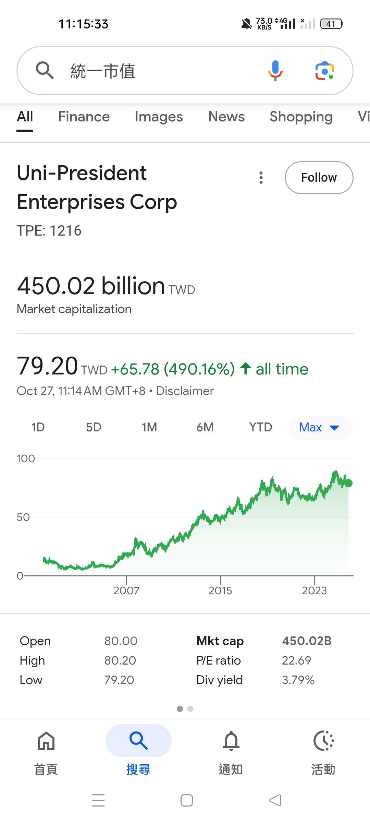This screenshot has width=370, height=823.
Task: Open Google Lens camera search
Action: click(324, 71)
